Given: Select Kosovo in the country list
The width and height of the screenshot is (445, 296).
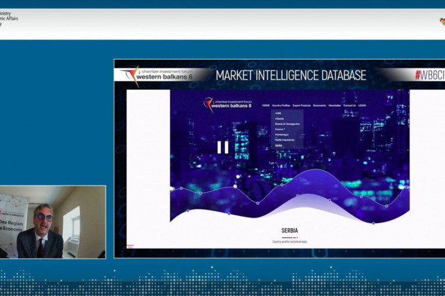Looking at the screenshot, I should [x=280, y=129].
